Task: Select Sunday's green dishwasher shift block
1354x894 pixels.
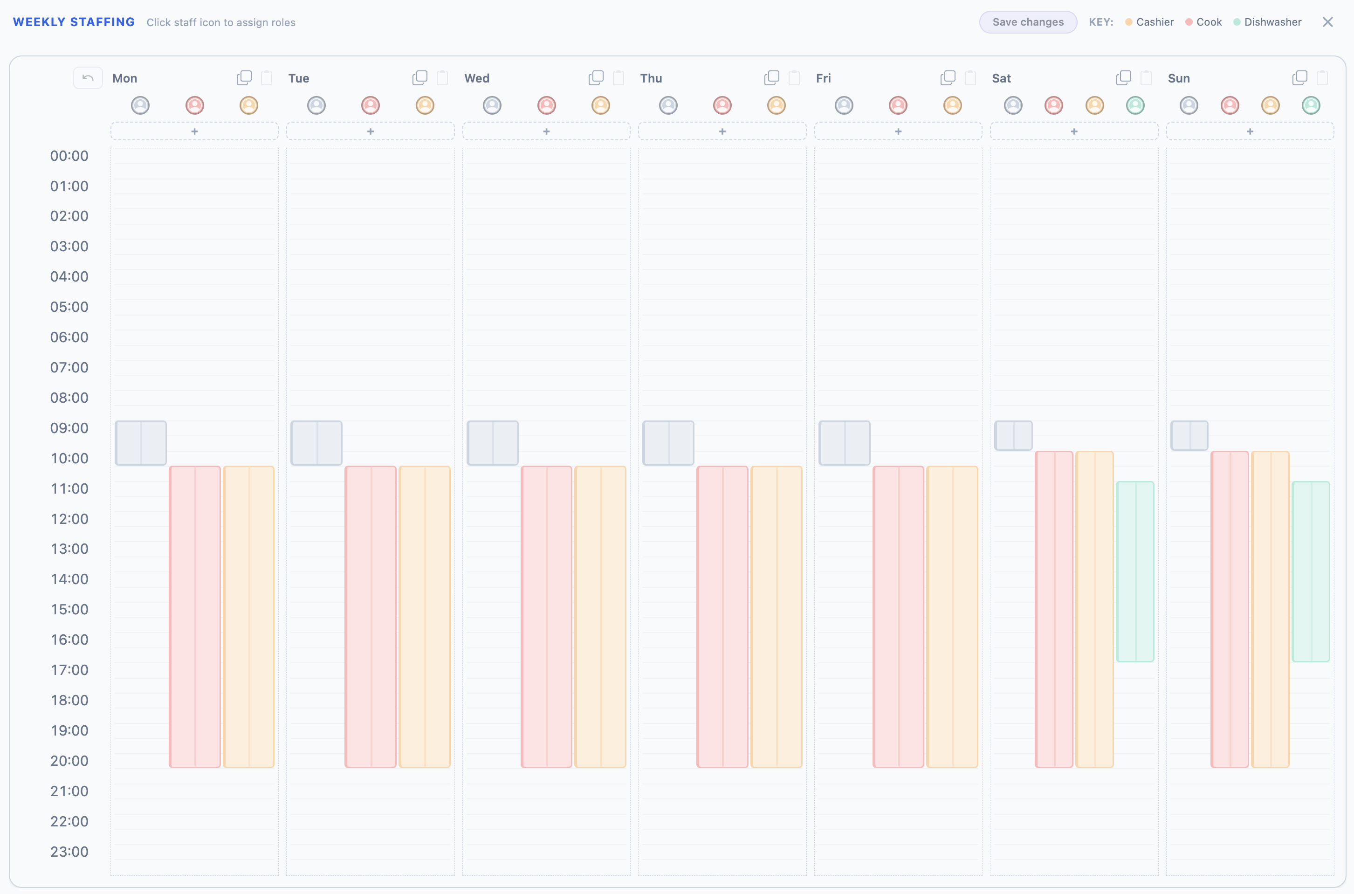Action: coord(1311,572)
